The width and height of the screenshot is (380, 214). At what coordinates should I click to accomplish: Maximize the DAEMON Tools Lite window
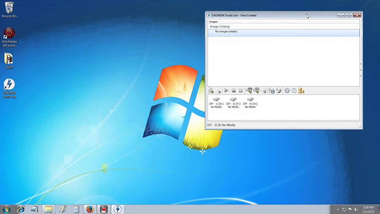pos(349,15)
